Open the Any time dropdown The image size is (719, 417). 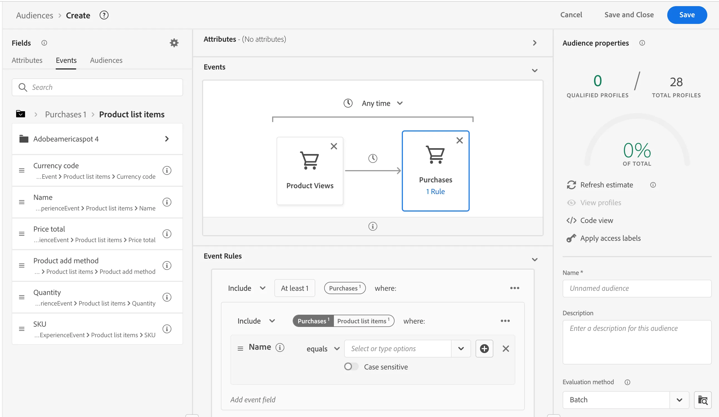click(382, 103)
